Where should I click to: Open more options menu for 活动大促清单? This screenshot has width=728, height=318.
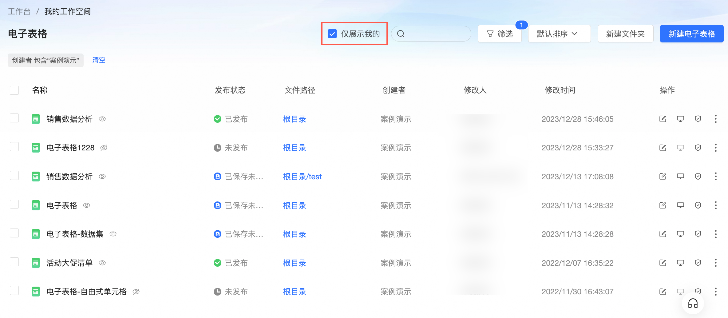click(716, 263)
